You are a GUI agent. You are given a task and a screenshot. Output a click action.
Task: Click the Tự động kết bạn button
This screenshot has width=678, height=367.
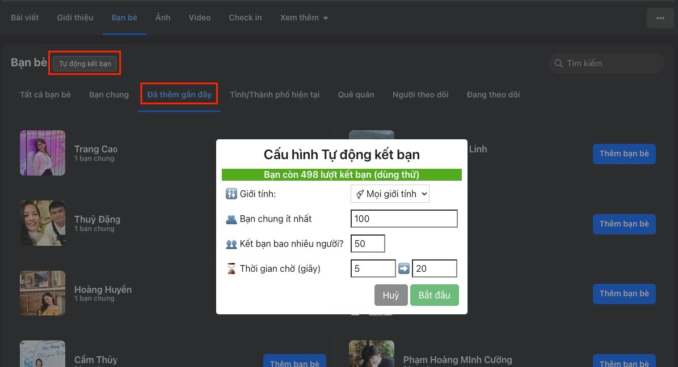pyautogui.click(x=85, y=63)
